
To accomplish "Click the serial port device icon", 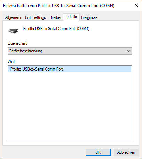I will (13, 31).
